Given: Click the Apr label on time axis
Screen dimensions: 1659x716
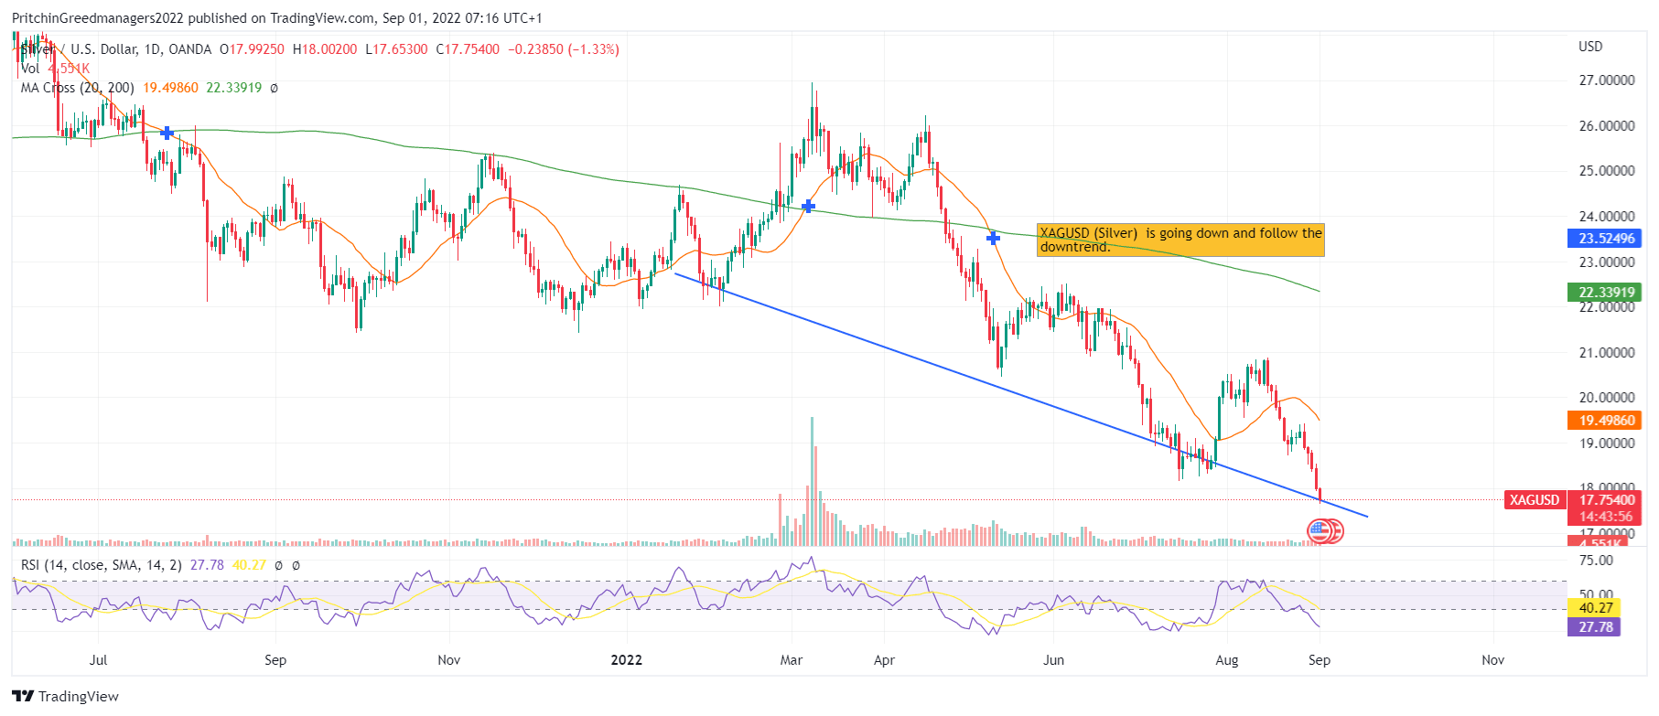Looking at the screenshot, I should [884, 660].
